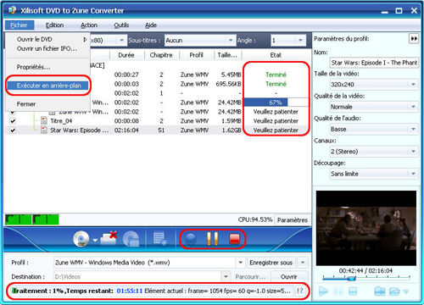Open the Fichier menu
Image resolution: width=424 pixels, height=305 pixels.
pyautogui.click(x=19, y=25)
